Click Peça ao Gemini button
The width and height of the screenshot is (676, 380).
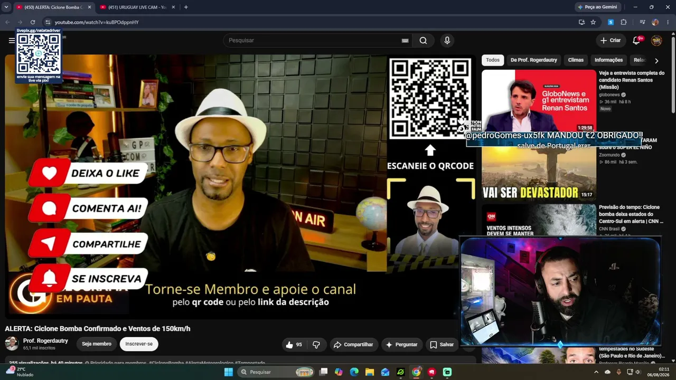[597, 7]
